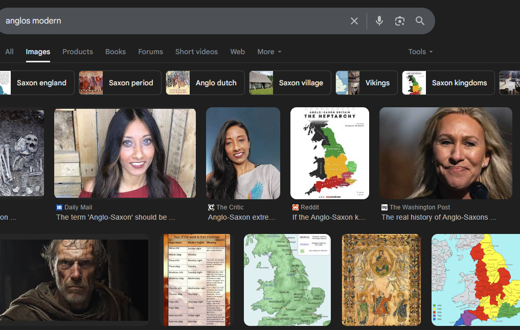
Task: Open The Washington Post image result thumbnail
Action: 446,153
